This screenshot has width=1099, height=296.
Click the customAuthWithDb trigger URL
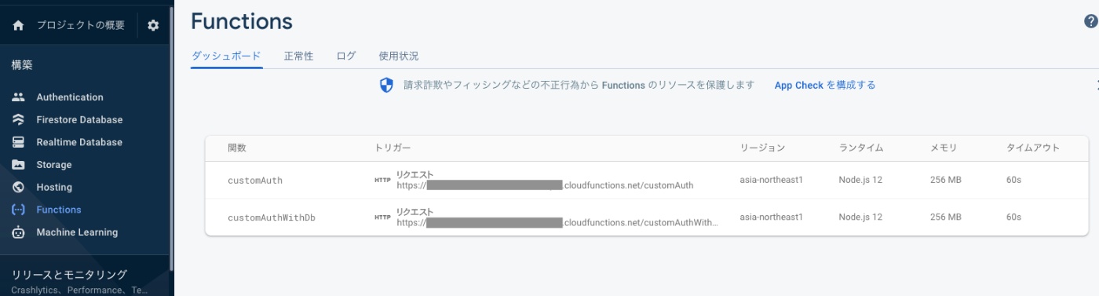click(x=557, y=223)
